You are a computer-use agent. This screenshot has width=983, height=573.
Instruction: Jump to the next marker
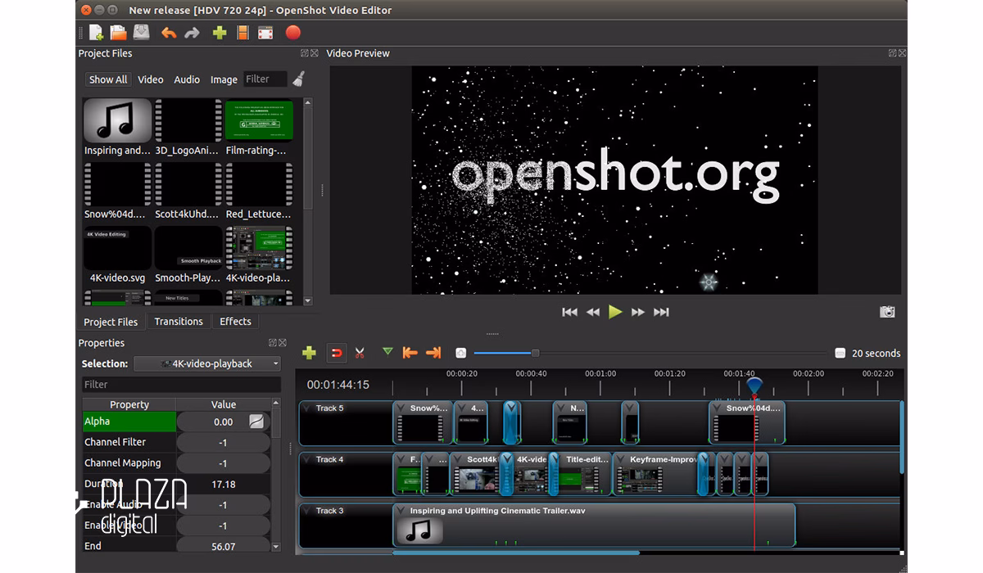[434, 353]
